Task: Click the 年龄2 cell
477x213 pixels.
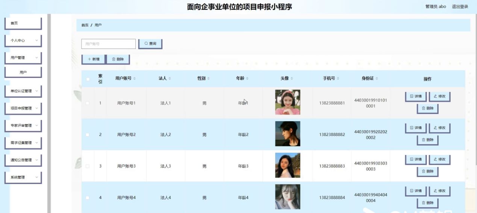Action: 243,135
